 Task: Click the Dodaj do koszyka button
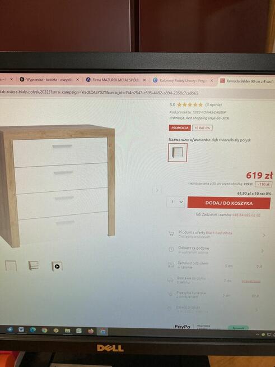[229, 203]
